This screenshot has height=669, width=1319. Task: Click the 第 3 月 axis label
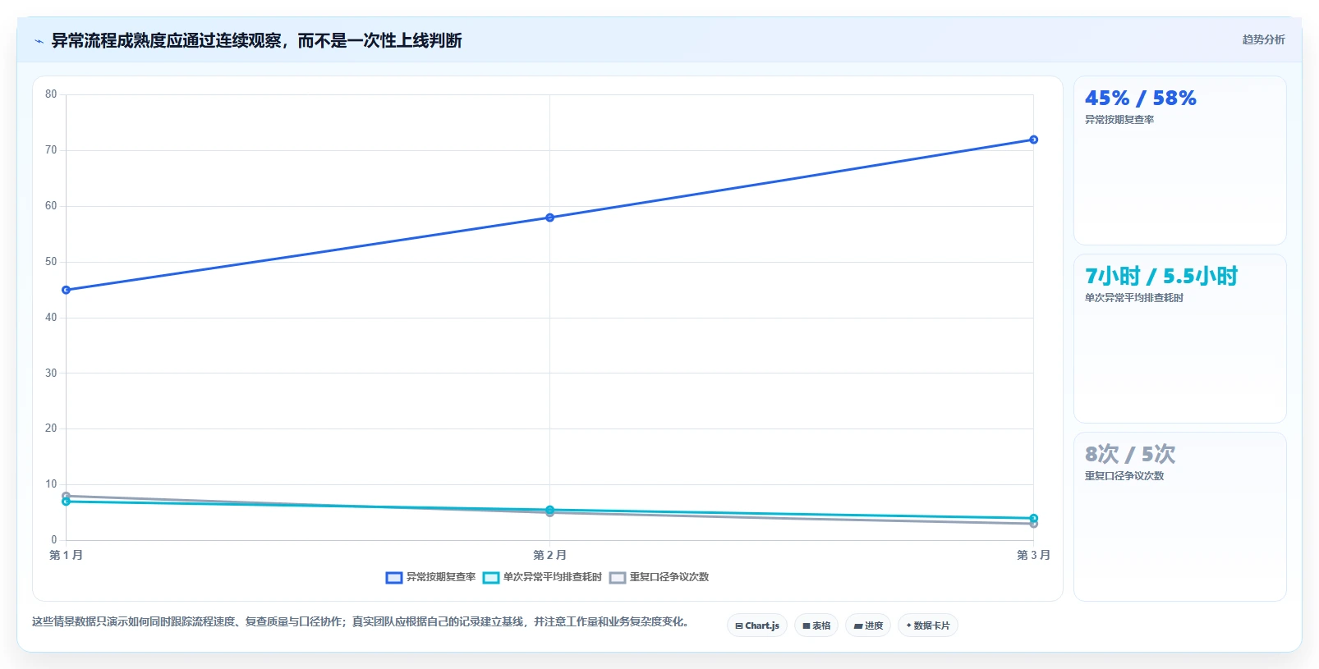[x=1033, y=555]
